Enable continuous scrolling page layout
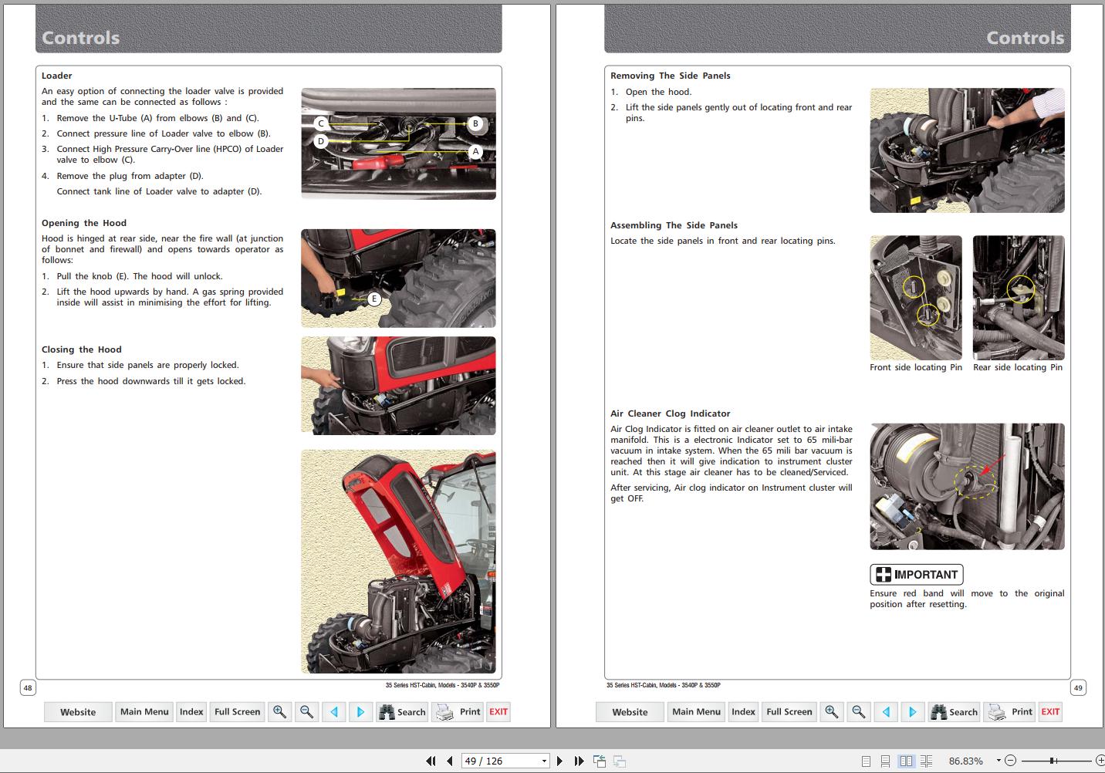 [x=886, y=761]
